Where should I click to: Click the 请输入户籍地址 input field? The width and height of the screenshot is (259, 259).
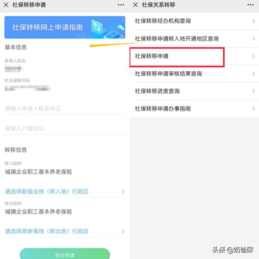(65, 128)
